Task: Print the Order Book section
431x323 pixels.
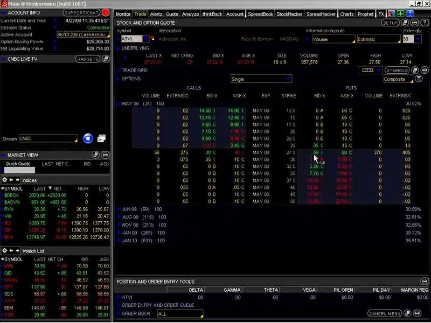Action: (417, 313)
